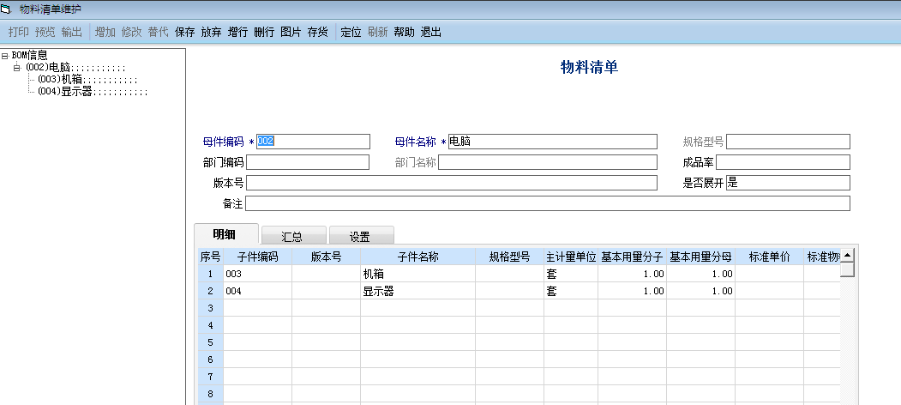The width and height of the screenshot is (901, 405).
Task: Delete a row using 删行
Action: click(264, 32)
